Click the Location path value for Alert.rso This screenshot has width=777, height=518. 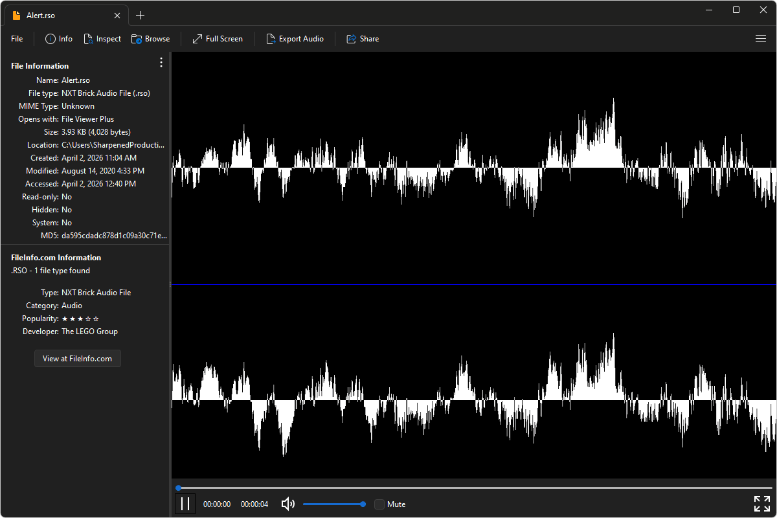click(113, 144)
